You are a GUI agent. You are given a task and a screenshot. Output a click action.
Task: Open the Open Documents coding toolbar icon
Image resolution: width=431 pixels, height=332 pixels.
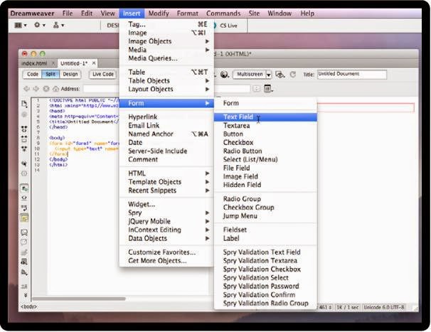tap(24, 104)
